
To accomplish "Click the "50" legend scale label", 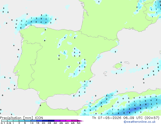I will click(x=78, y=123).
